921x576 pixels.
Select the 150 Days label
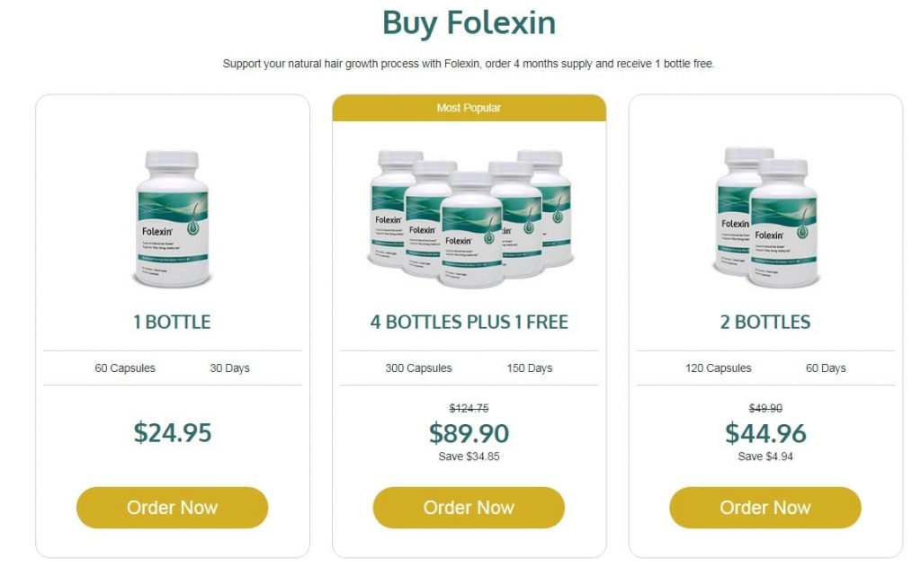[529, 368]
